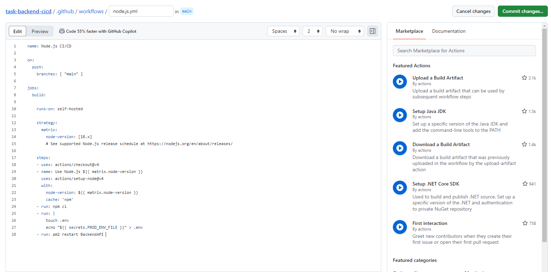The height and width of the screenshot is (272, 551).
Task: Click the GitHub Copilot icon
Action: [62, 31]
